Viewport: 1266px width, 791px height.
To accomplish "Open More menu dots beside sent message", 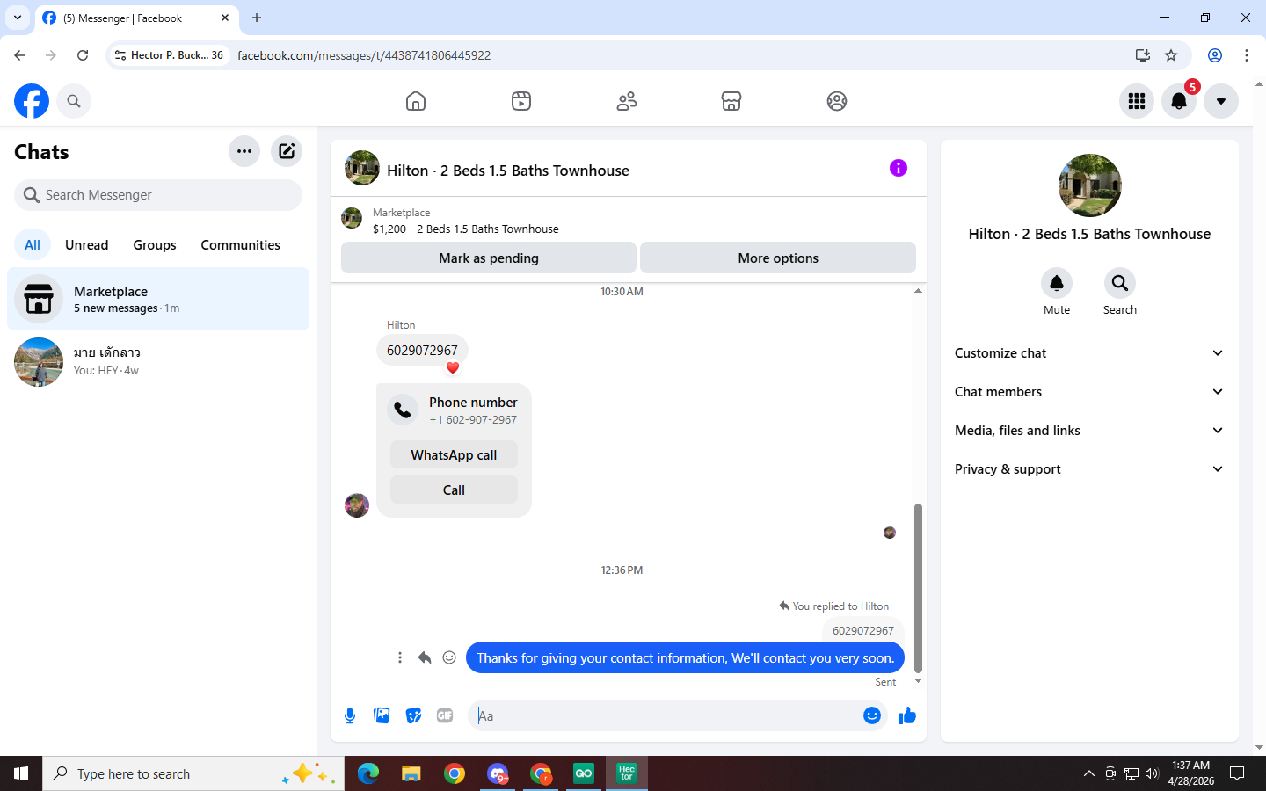I will tap(400, 657).
